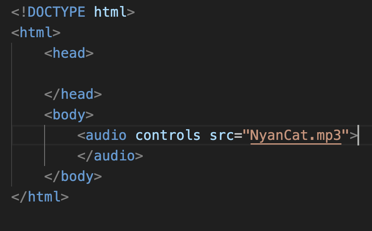
Task: Click the closing /head tag
Action: pyautogui.click(x=73, y=94)
